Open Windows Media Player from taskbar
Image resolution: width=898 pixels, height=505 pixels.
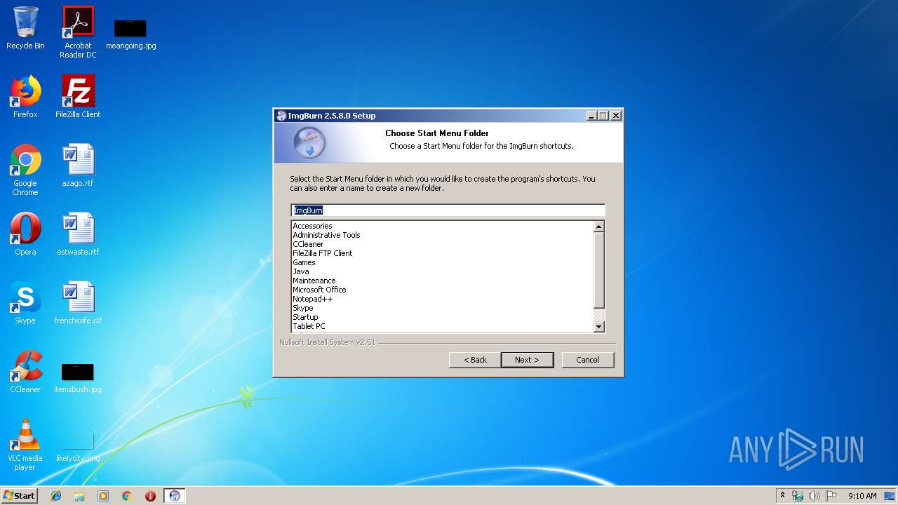(x=103, y=496)
